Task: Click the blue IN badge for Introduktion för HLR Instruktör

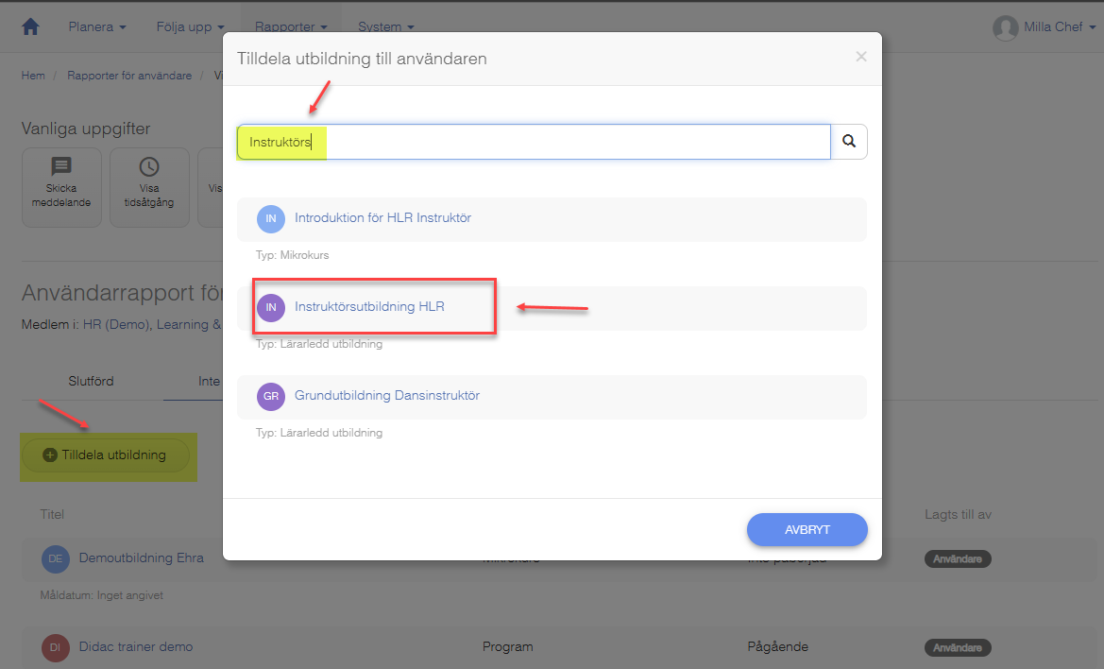Action: 271,219
